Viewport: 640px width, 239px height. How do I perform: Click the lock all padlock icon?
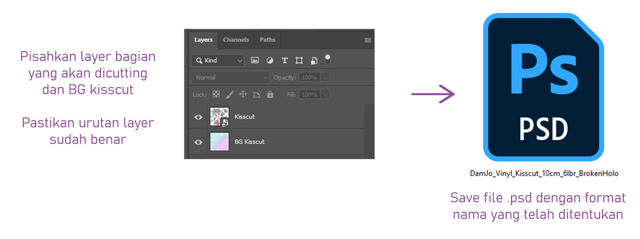click(270, 94)
